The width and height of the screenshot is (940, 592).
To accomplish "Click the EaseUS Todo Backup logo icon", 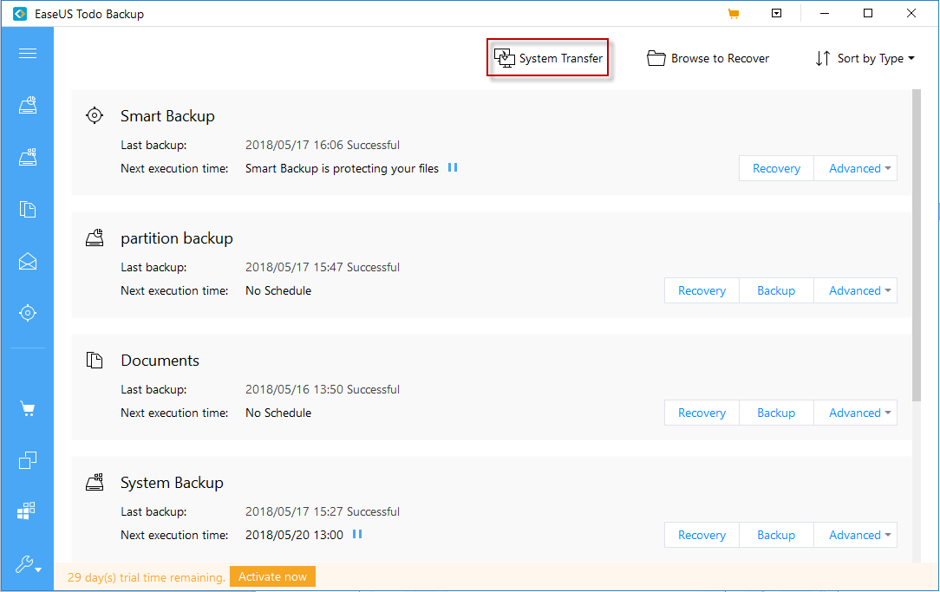I will pos(20,14).
